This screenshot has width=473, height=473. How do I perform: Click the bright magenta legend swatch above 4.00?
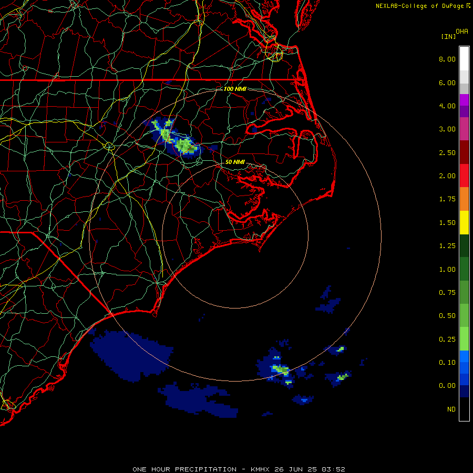(x=464, y=100)
